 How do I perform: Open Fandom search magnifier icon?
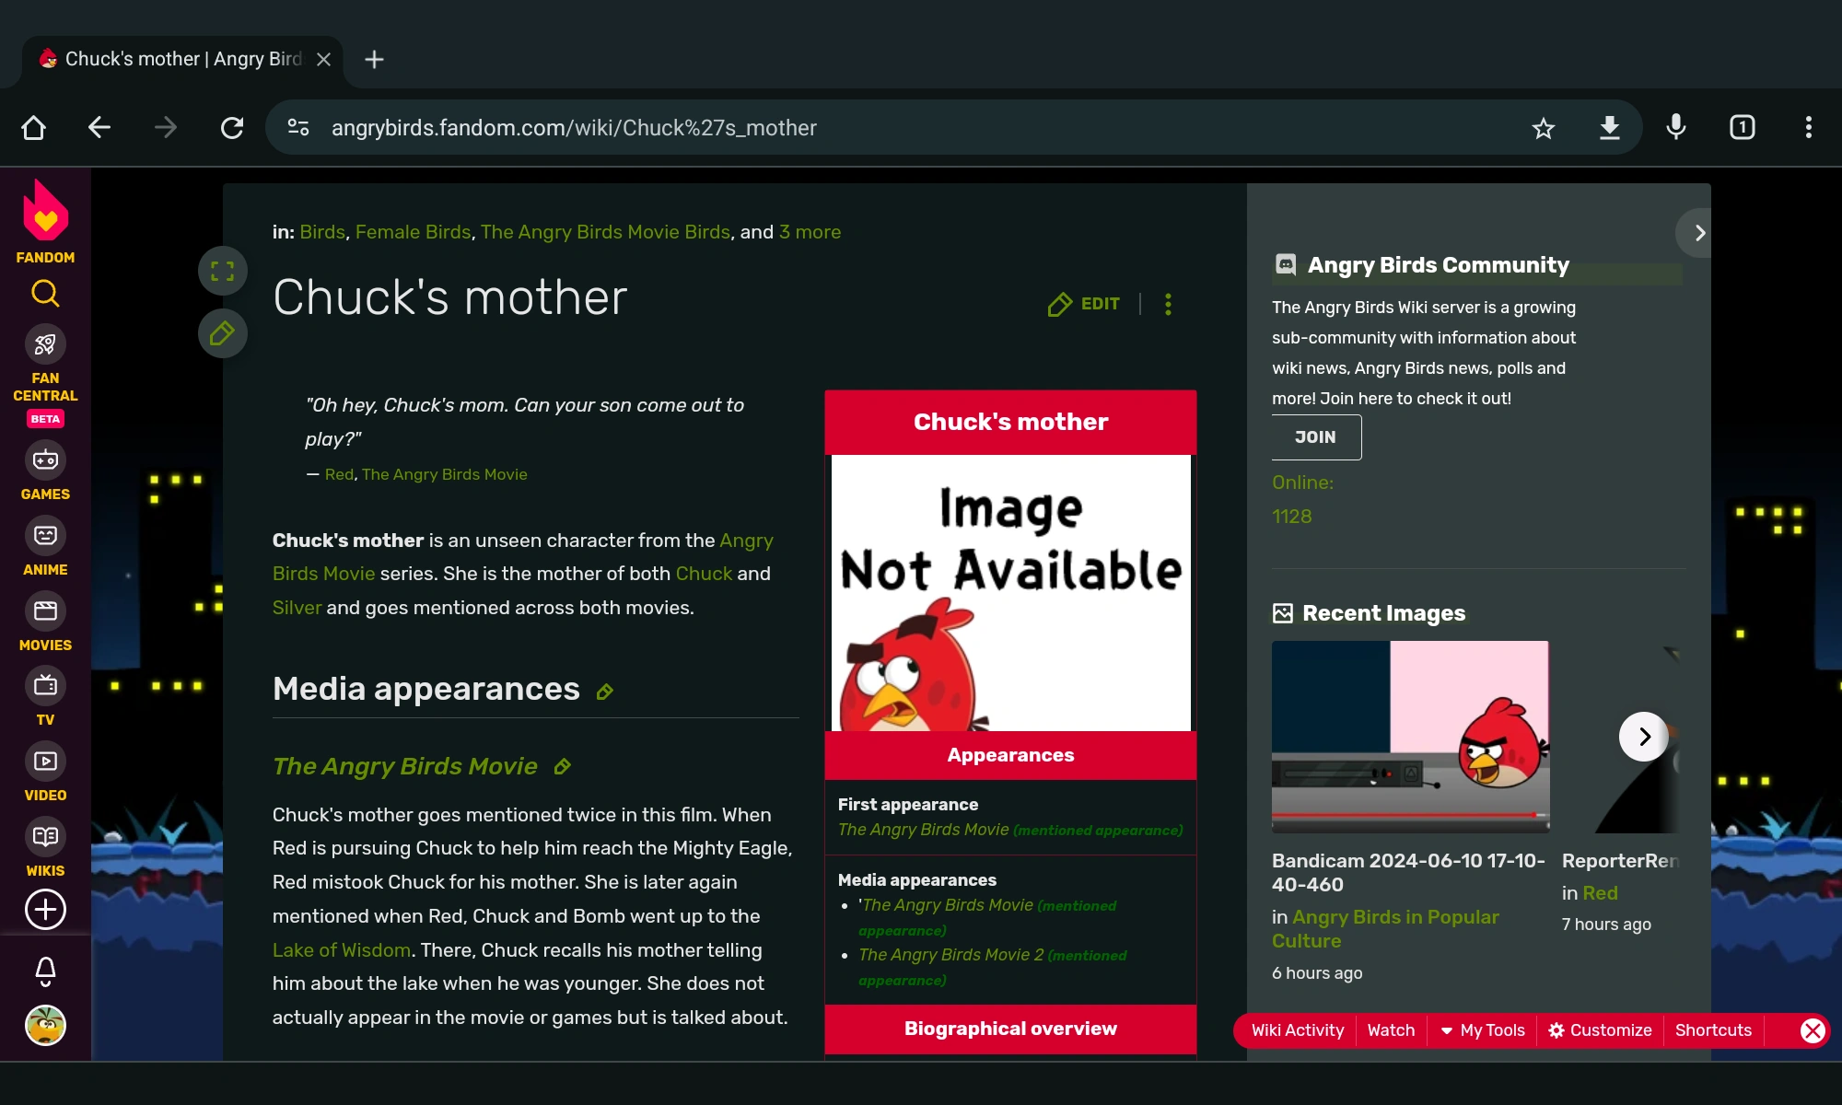click(x=45, y=294)
